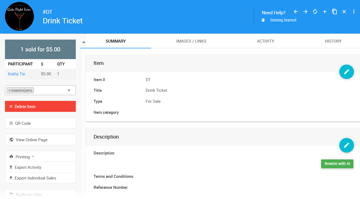Open the Getting Started help link
The width and height of the screenshot is (360, 199).
[x=283, y=20]
